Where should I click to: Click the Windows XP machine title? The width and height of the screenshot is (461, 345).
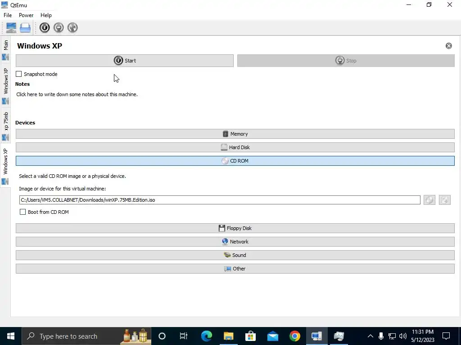pyautogui.click(x=40, y=46)
